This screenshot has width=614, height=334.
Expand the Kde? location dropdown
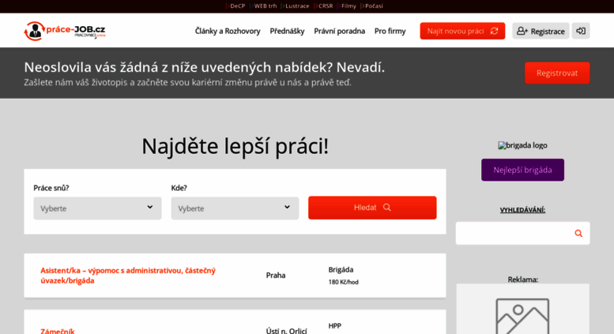point(235,208)
